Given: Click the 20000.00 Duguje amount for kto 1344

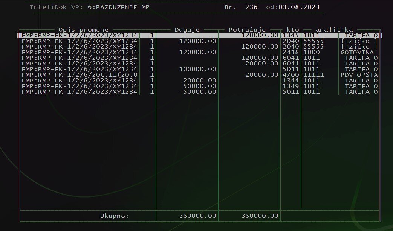Looking at the screenshot, I should [199, 81].
